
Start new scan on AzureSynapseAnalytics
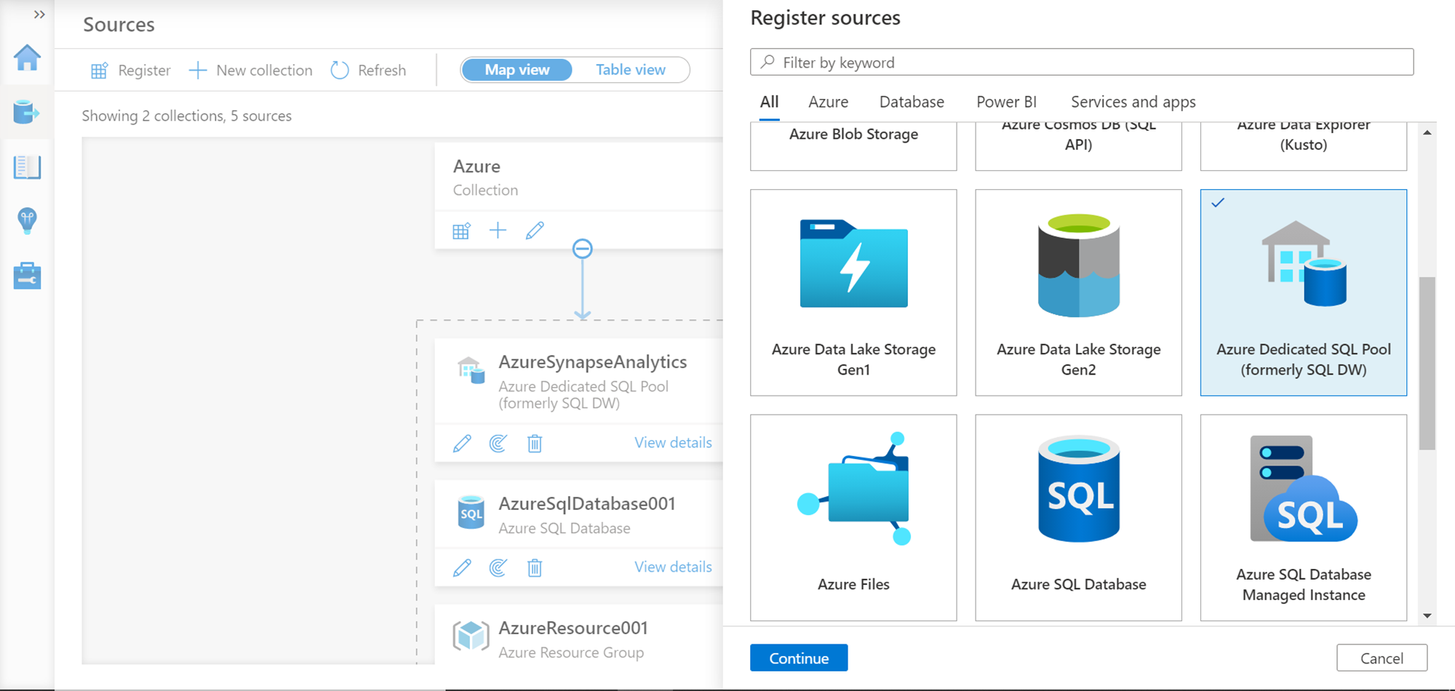(x=498, y=443)
